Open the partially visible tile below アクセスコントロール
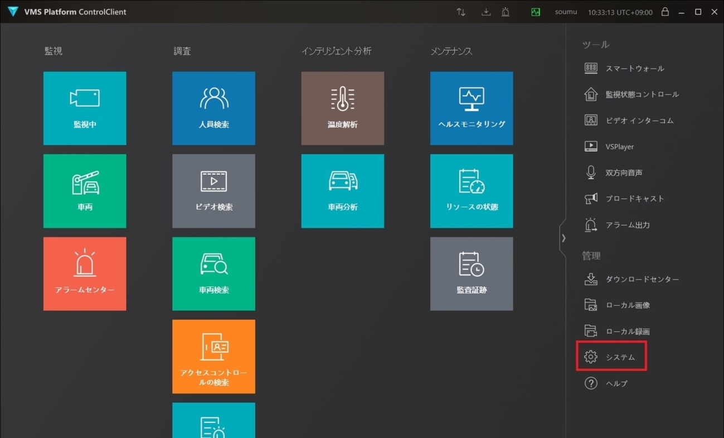The height and width of the screenshot is (438, 724). [x=213, y=420]
